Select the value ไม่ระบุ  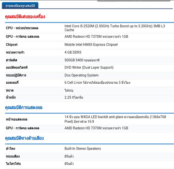(69, 90)
